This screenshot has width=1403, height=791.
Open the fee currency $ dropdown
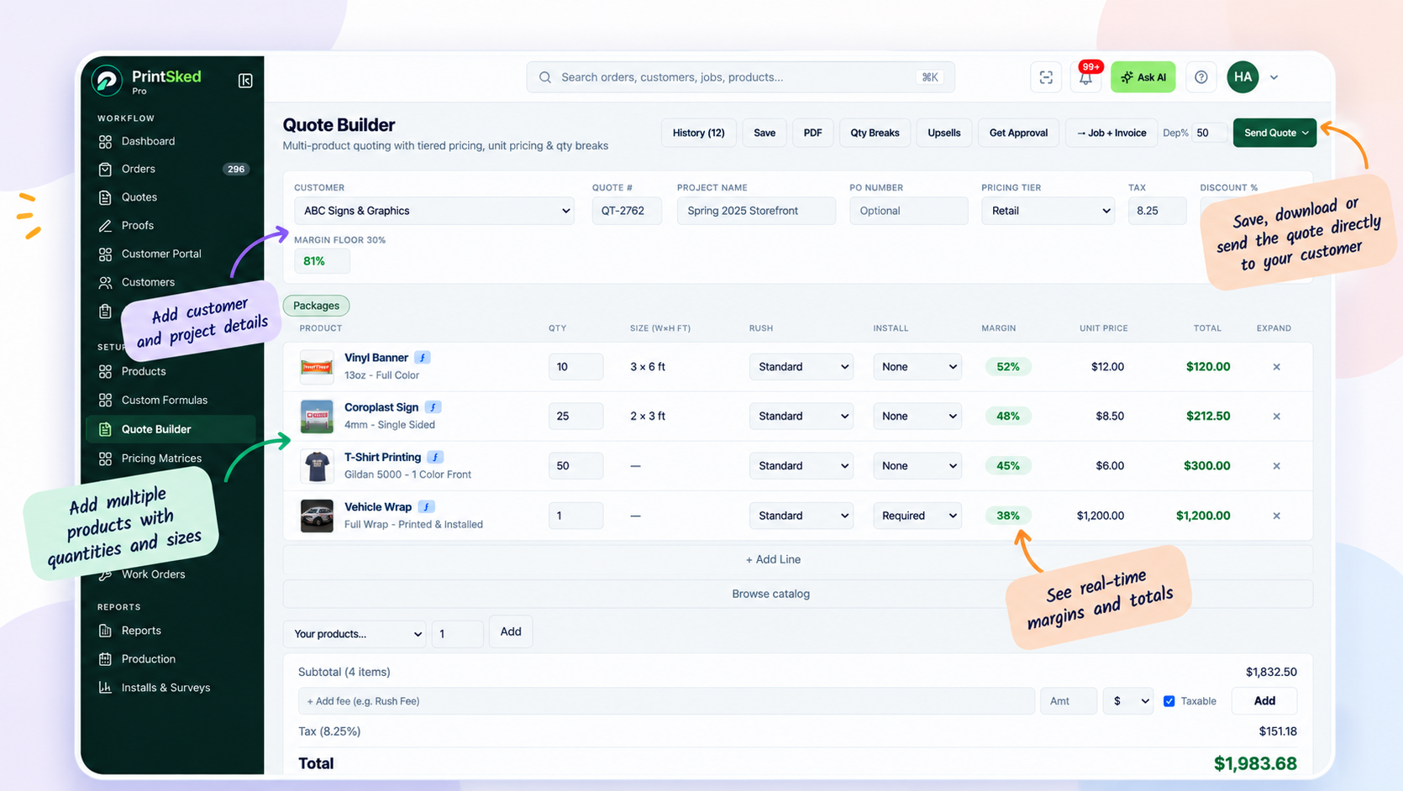1128,701
